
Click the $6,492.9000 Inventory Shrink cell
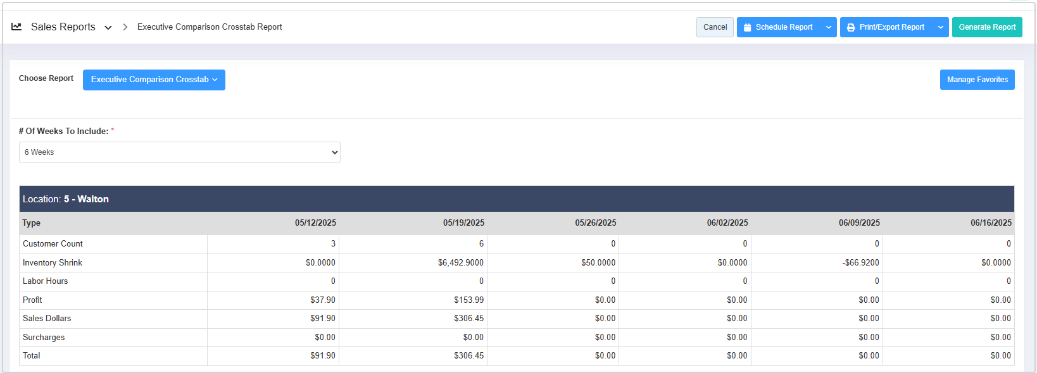tap(460, 263)
